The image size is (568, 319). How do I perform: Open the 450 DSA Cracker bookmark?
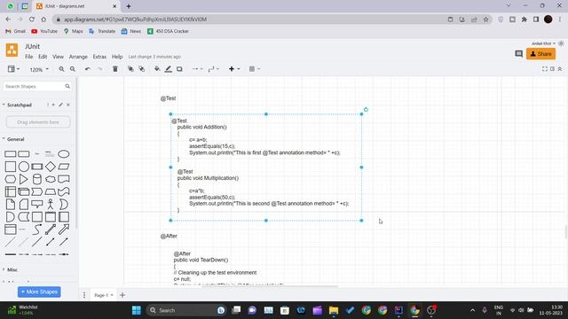tap(168, 31)
